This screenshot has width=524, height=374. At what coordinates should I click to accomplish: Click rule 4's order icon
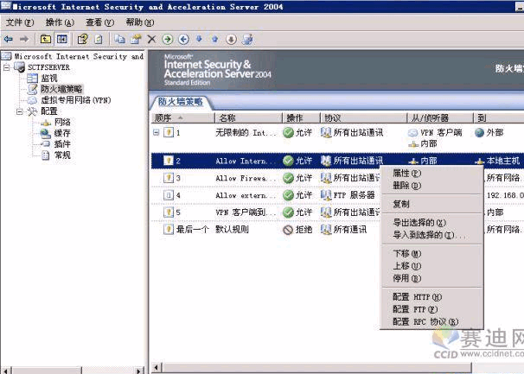[169, 195]
